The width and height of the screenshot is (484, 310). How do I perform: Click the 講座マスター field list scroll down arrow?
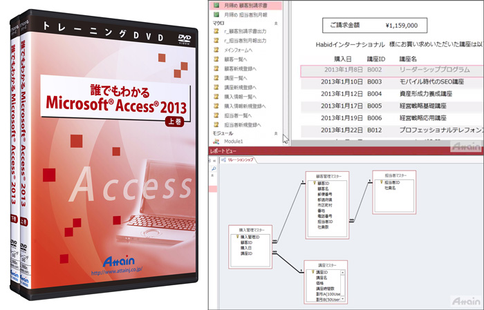(x=343, y=299)
